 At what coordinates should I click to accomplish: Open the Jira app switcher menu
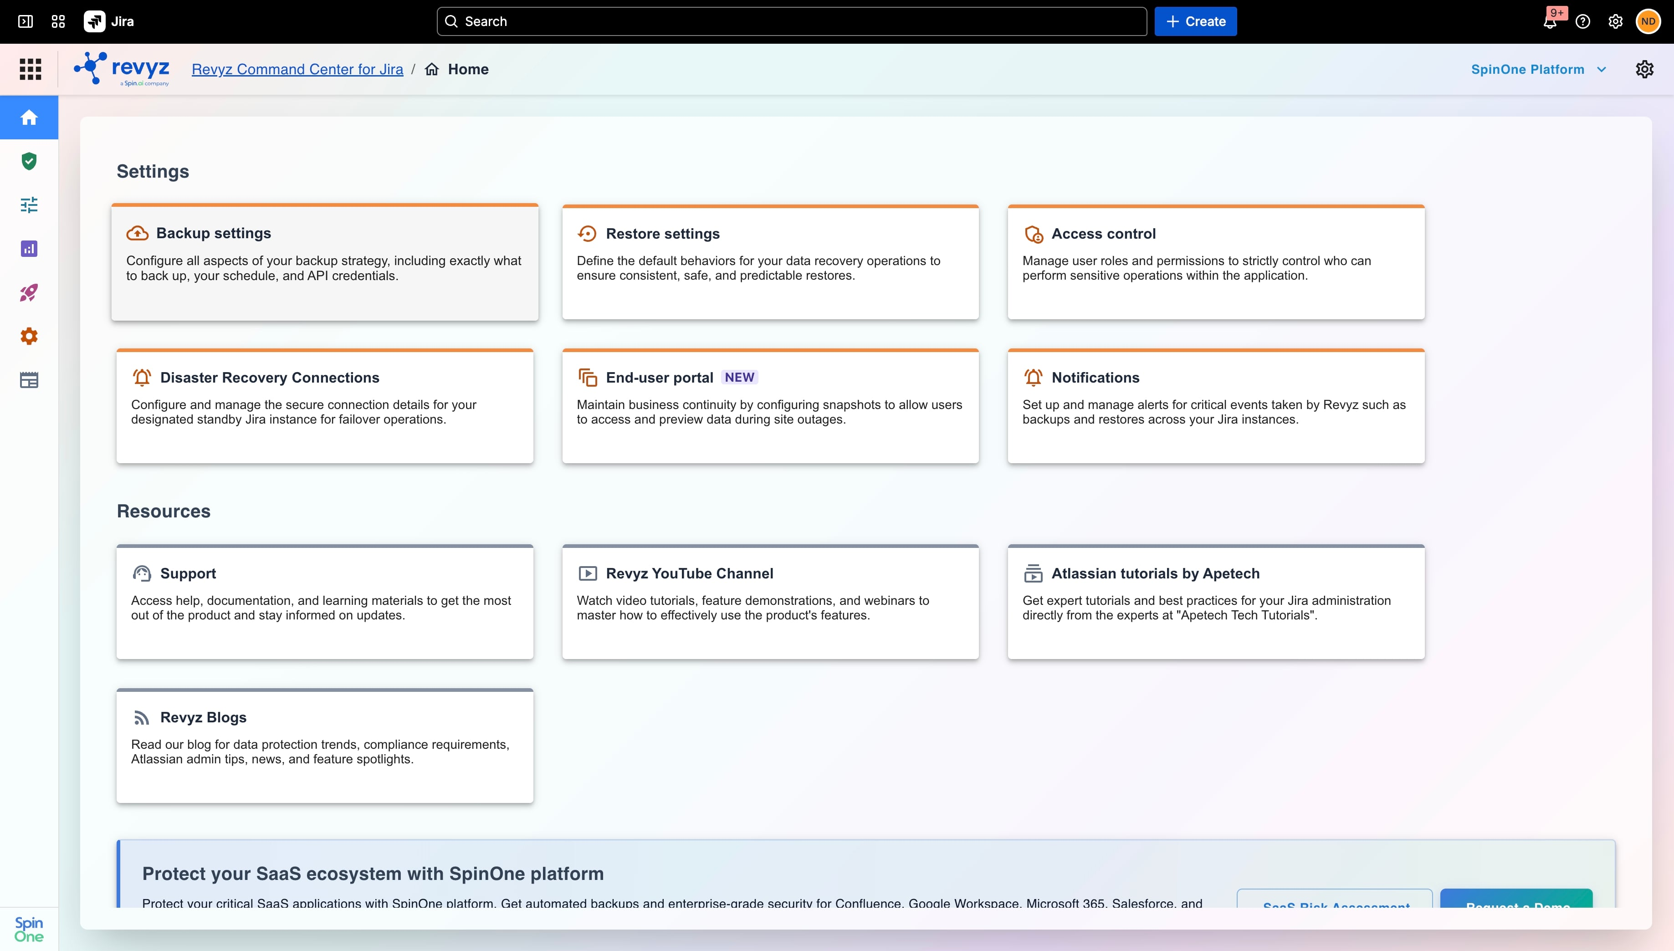[x=58, y=21]
